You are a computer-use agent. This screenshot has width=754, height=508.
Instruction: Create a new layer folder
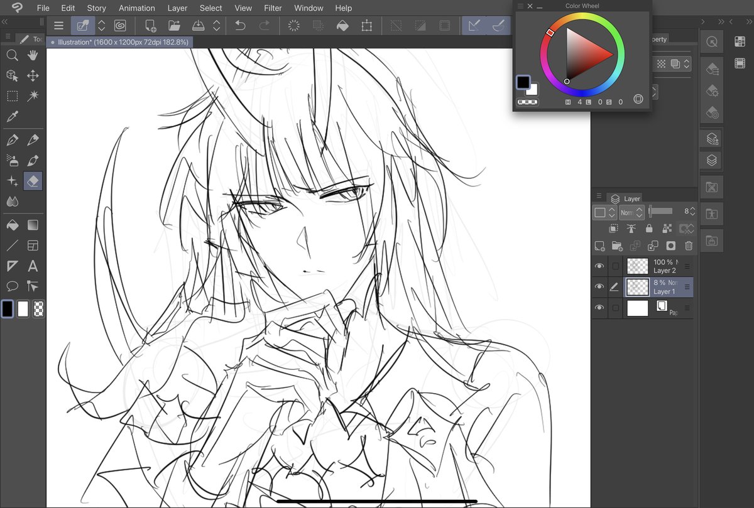[617, 246]
